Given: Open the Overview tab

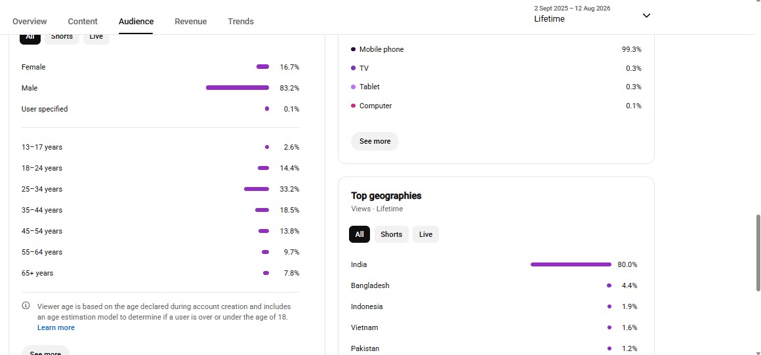Looking at the screenshot, I should [30, 22].
